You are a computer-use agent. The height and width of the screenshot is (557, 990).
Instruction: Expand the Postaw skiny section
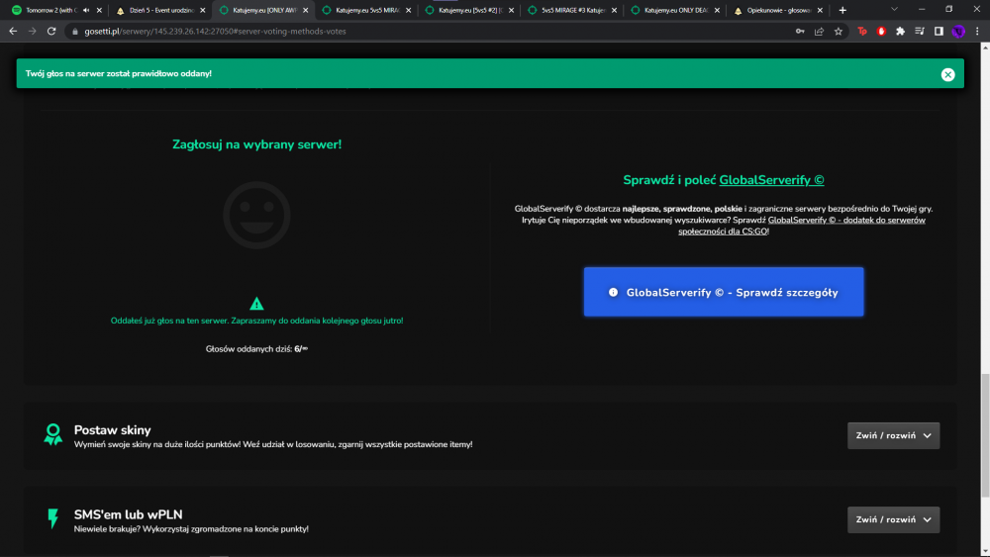pyautogui.click(x=893, y=435)
